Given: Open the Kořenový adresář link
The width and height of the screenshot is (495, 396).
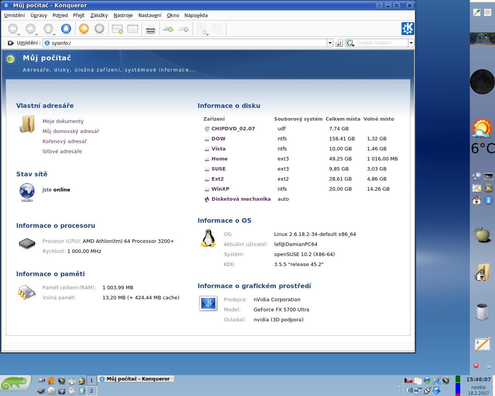Looking at the screenshot, I should coord(65,142).
